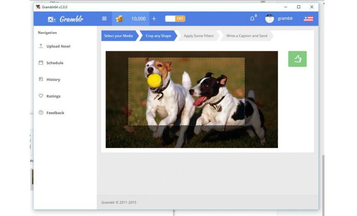
Task: Open the gramblr username menu
Action: (x=285, y=18)
